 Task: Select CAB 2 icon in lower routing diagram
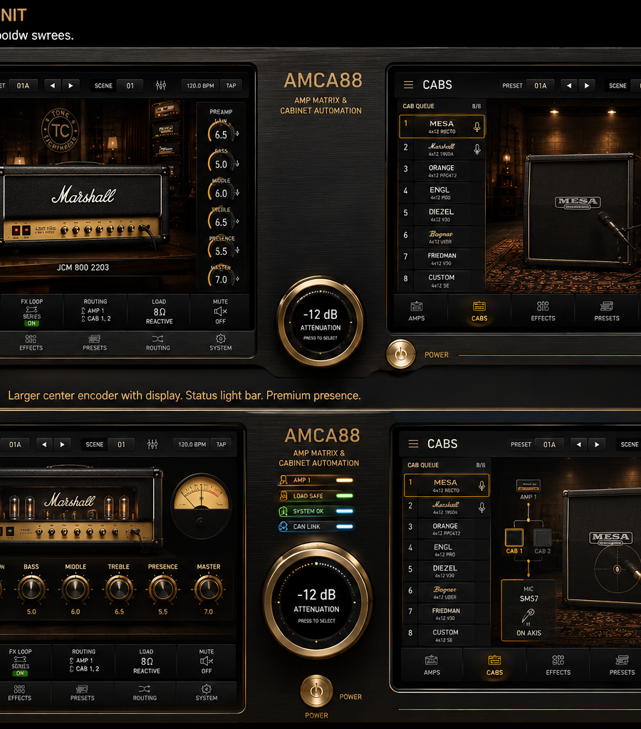(543, 537)
